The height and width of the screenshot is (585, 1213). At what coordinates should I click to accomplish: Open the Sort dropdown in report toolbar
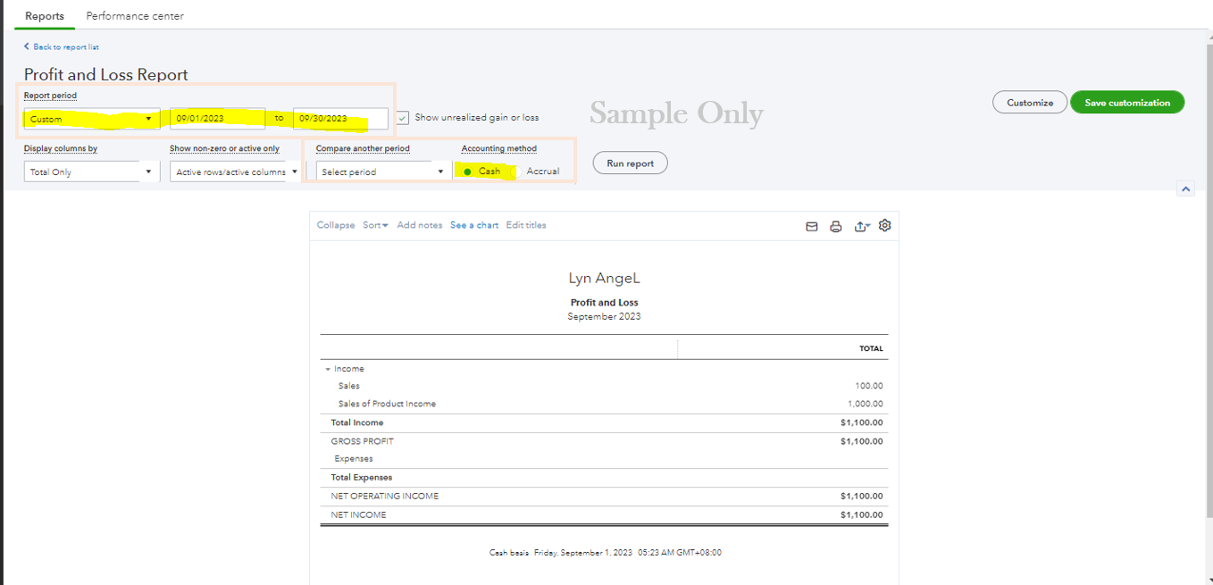(375, 225)
